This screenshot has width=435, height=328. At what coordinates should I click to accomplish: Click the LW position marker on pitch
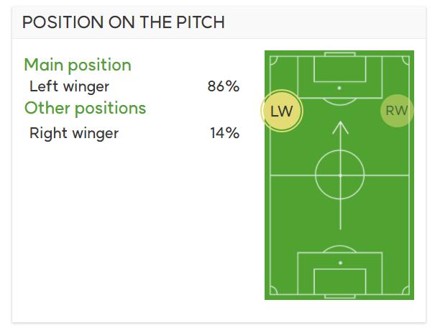[x=282, y=111]
